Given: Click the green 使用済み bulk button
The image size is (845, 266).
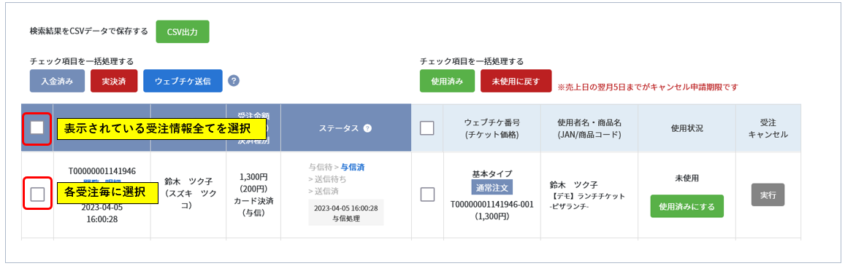Looking at the screenshot, I should coord(447,81).
